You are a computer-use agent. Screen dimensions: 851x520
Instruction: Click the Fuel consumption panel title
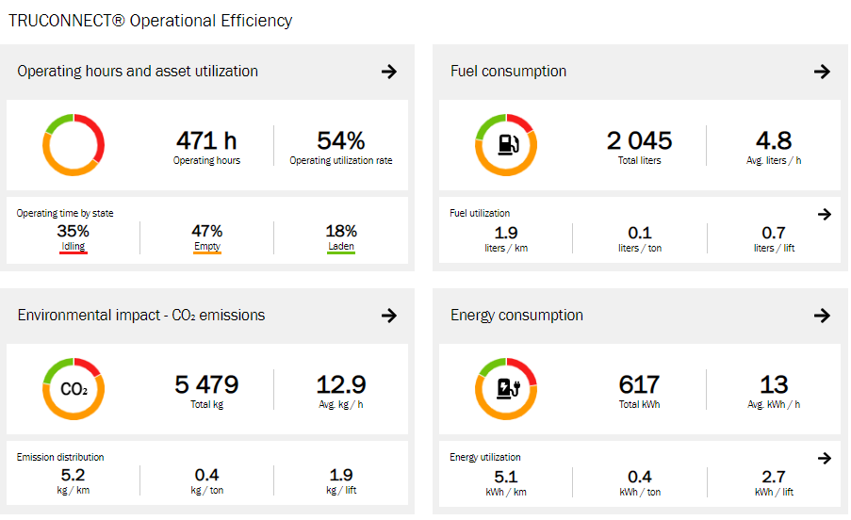click(508, 72)
